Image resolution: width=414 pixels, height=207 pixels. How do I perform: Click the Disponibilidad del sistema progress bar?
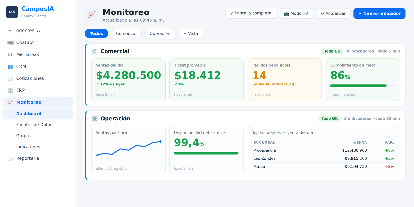206,153
